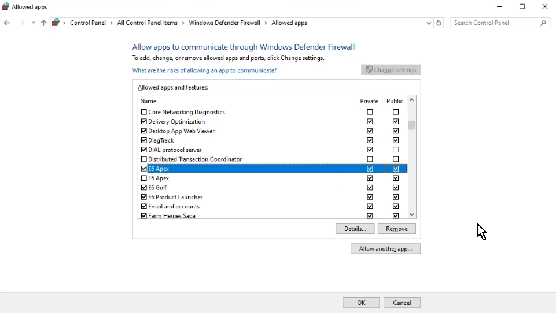This screenshot has width=556, height=313.
Task: Open the risks of allowing an app link
Action: [204, 70]
